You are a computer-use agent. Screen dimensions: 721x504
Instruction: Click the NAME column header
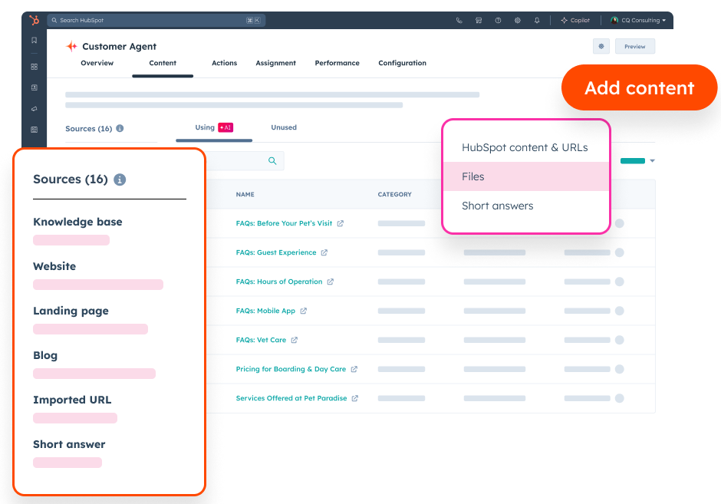tap(245, 195)
